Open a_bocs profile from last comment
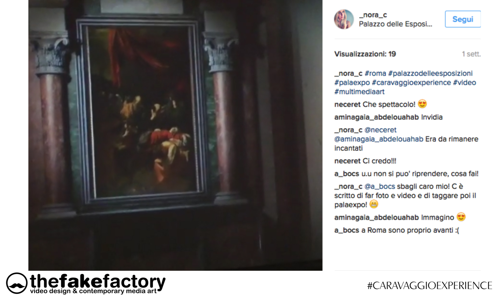 pyautogui.click(x=347, y=230)
